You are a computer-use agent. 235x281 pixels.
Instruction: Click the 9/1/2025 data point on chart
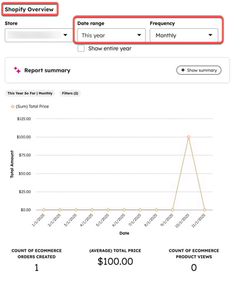tap(172, 210)
